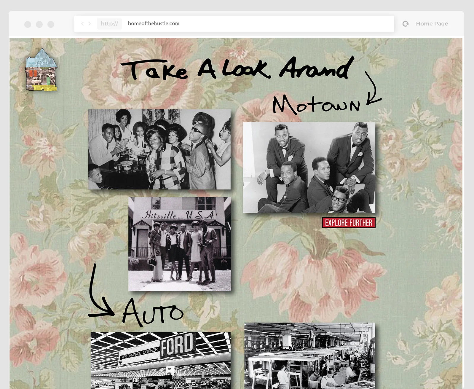Open the Hitsville U.S.A. building photo

click(x=180, y=244)
